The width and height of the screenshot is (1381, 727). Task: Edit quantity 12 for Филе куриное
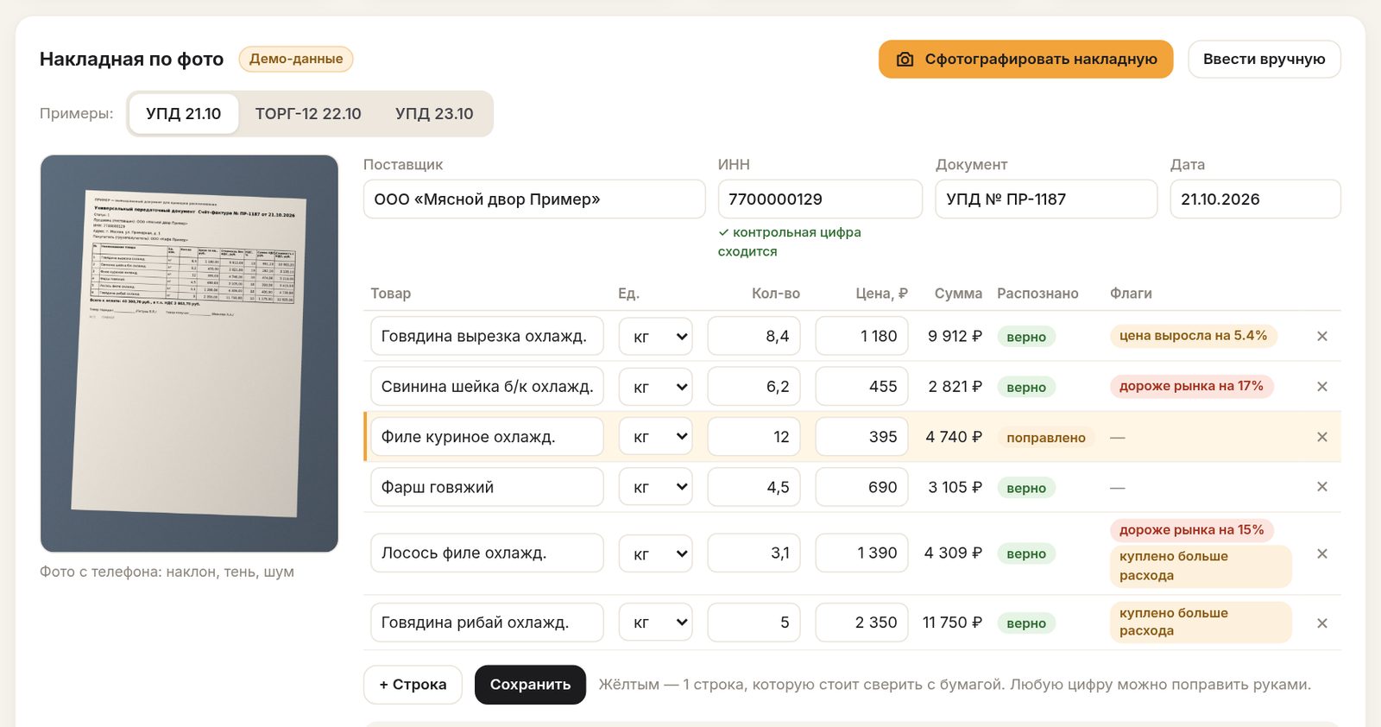[x=754, y=437]
